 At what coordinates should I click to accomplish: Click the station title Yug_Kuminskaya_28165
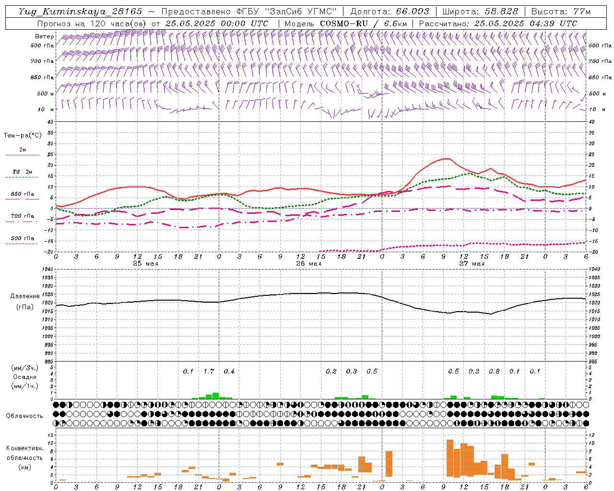[80, 12]
